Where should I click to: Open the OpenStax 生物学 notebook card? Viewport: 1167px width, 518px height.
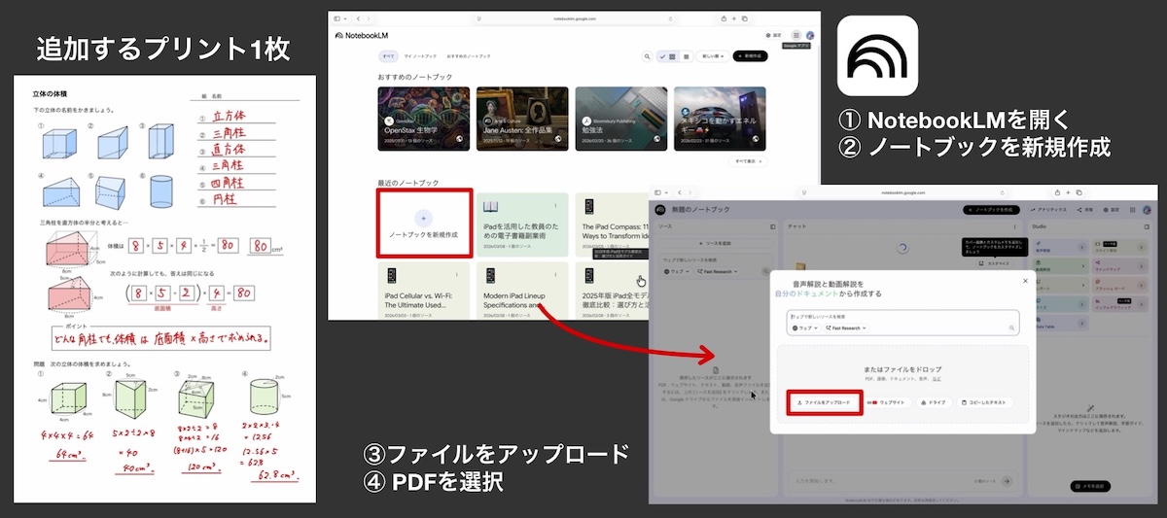click(x=424, y=118)
